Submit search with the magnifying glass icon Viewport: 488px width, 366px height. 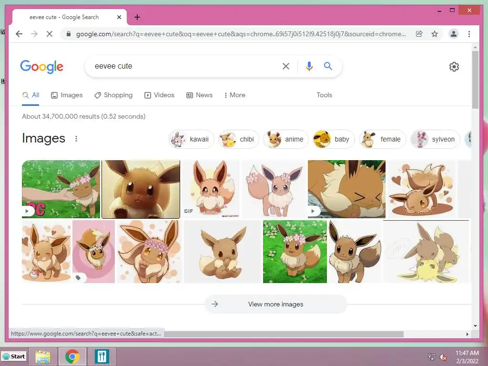328,66
